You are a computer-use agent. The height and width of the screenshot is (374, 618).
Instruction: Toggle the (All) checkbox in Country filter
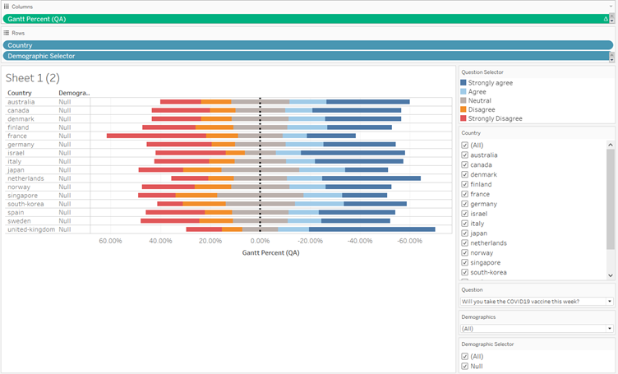[x=465, y=145]
